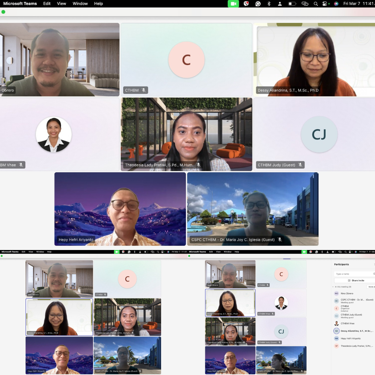Click the Grammarly icon in the large menu bar
This screenshot has width=375, height=375.
tap(258, 3)
